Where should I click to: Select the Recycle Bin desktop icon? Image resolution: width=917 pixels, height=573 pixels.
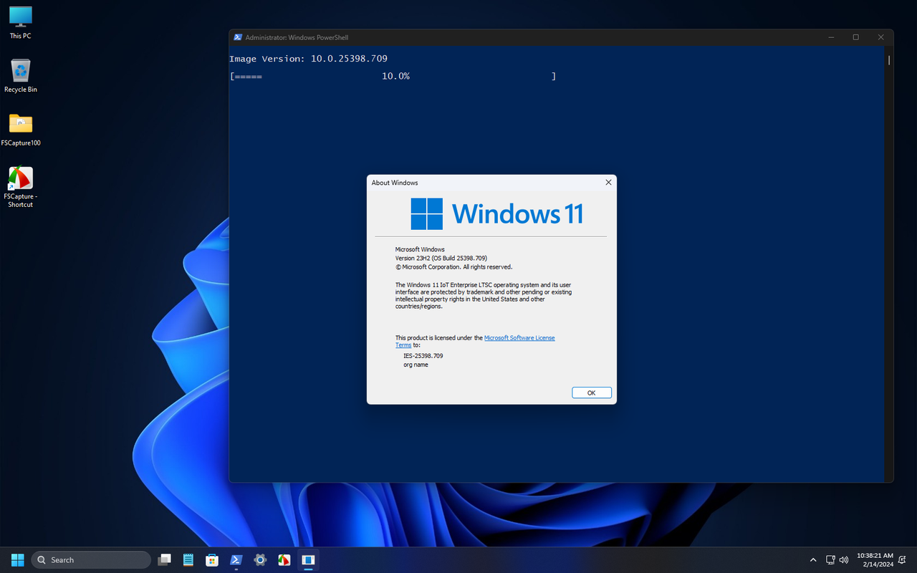[x=20, y=76]
